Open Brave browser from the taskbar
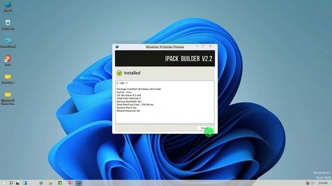 pyautogui.click(x=70, y=183)
